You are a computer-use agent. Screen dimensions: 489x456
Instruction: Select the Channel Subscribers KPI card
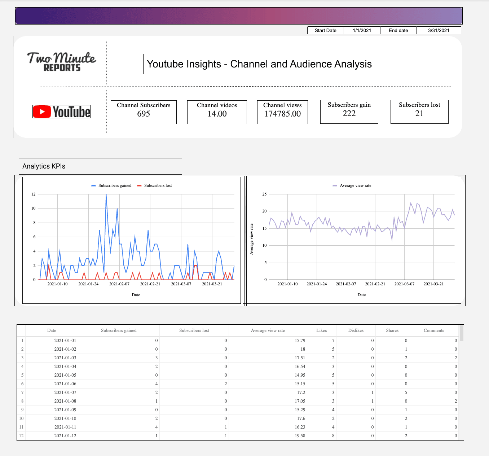pyautogui.click(x=144, y=112)
